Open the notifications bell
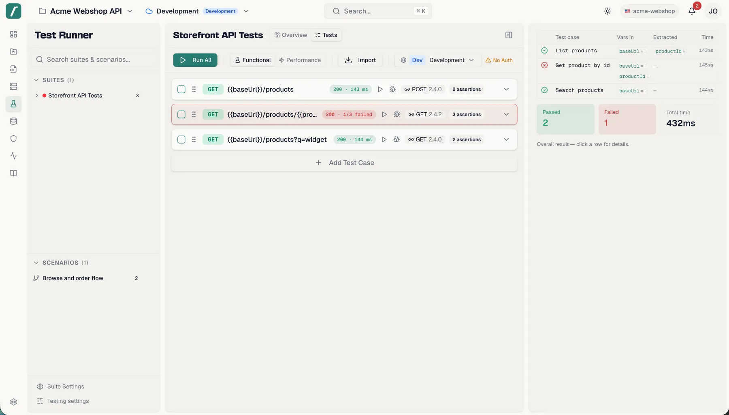This screenshot has width=729, height=415. coord(692,11)
